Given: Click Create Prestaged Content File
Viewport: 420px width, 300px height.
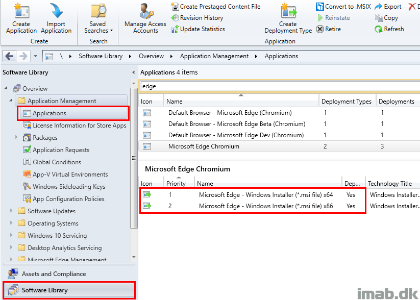Looking at the screenshot, I should [x=216, y=7].
